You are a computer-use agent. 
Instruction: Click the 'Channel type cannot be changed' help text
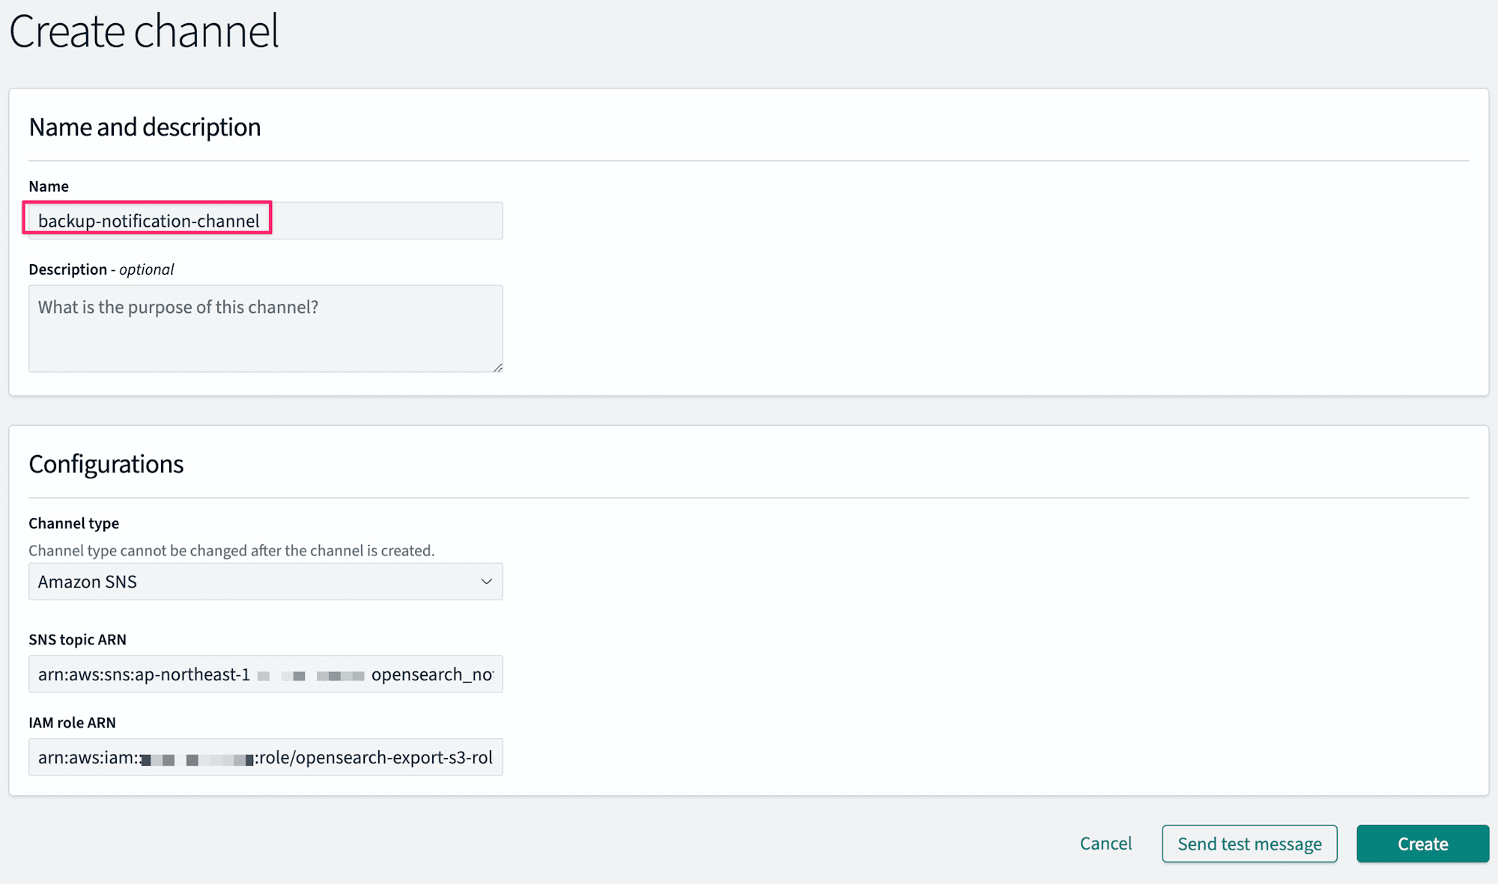(231, 551)
